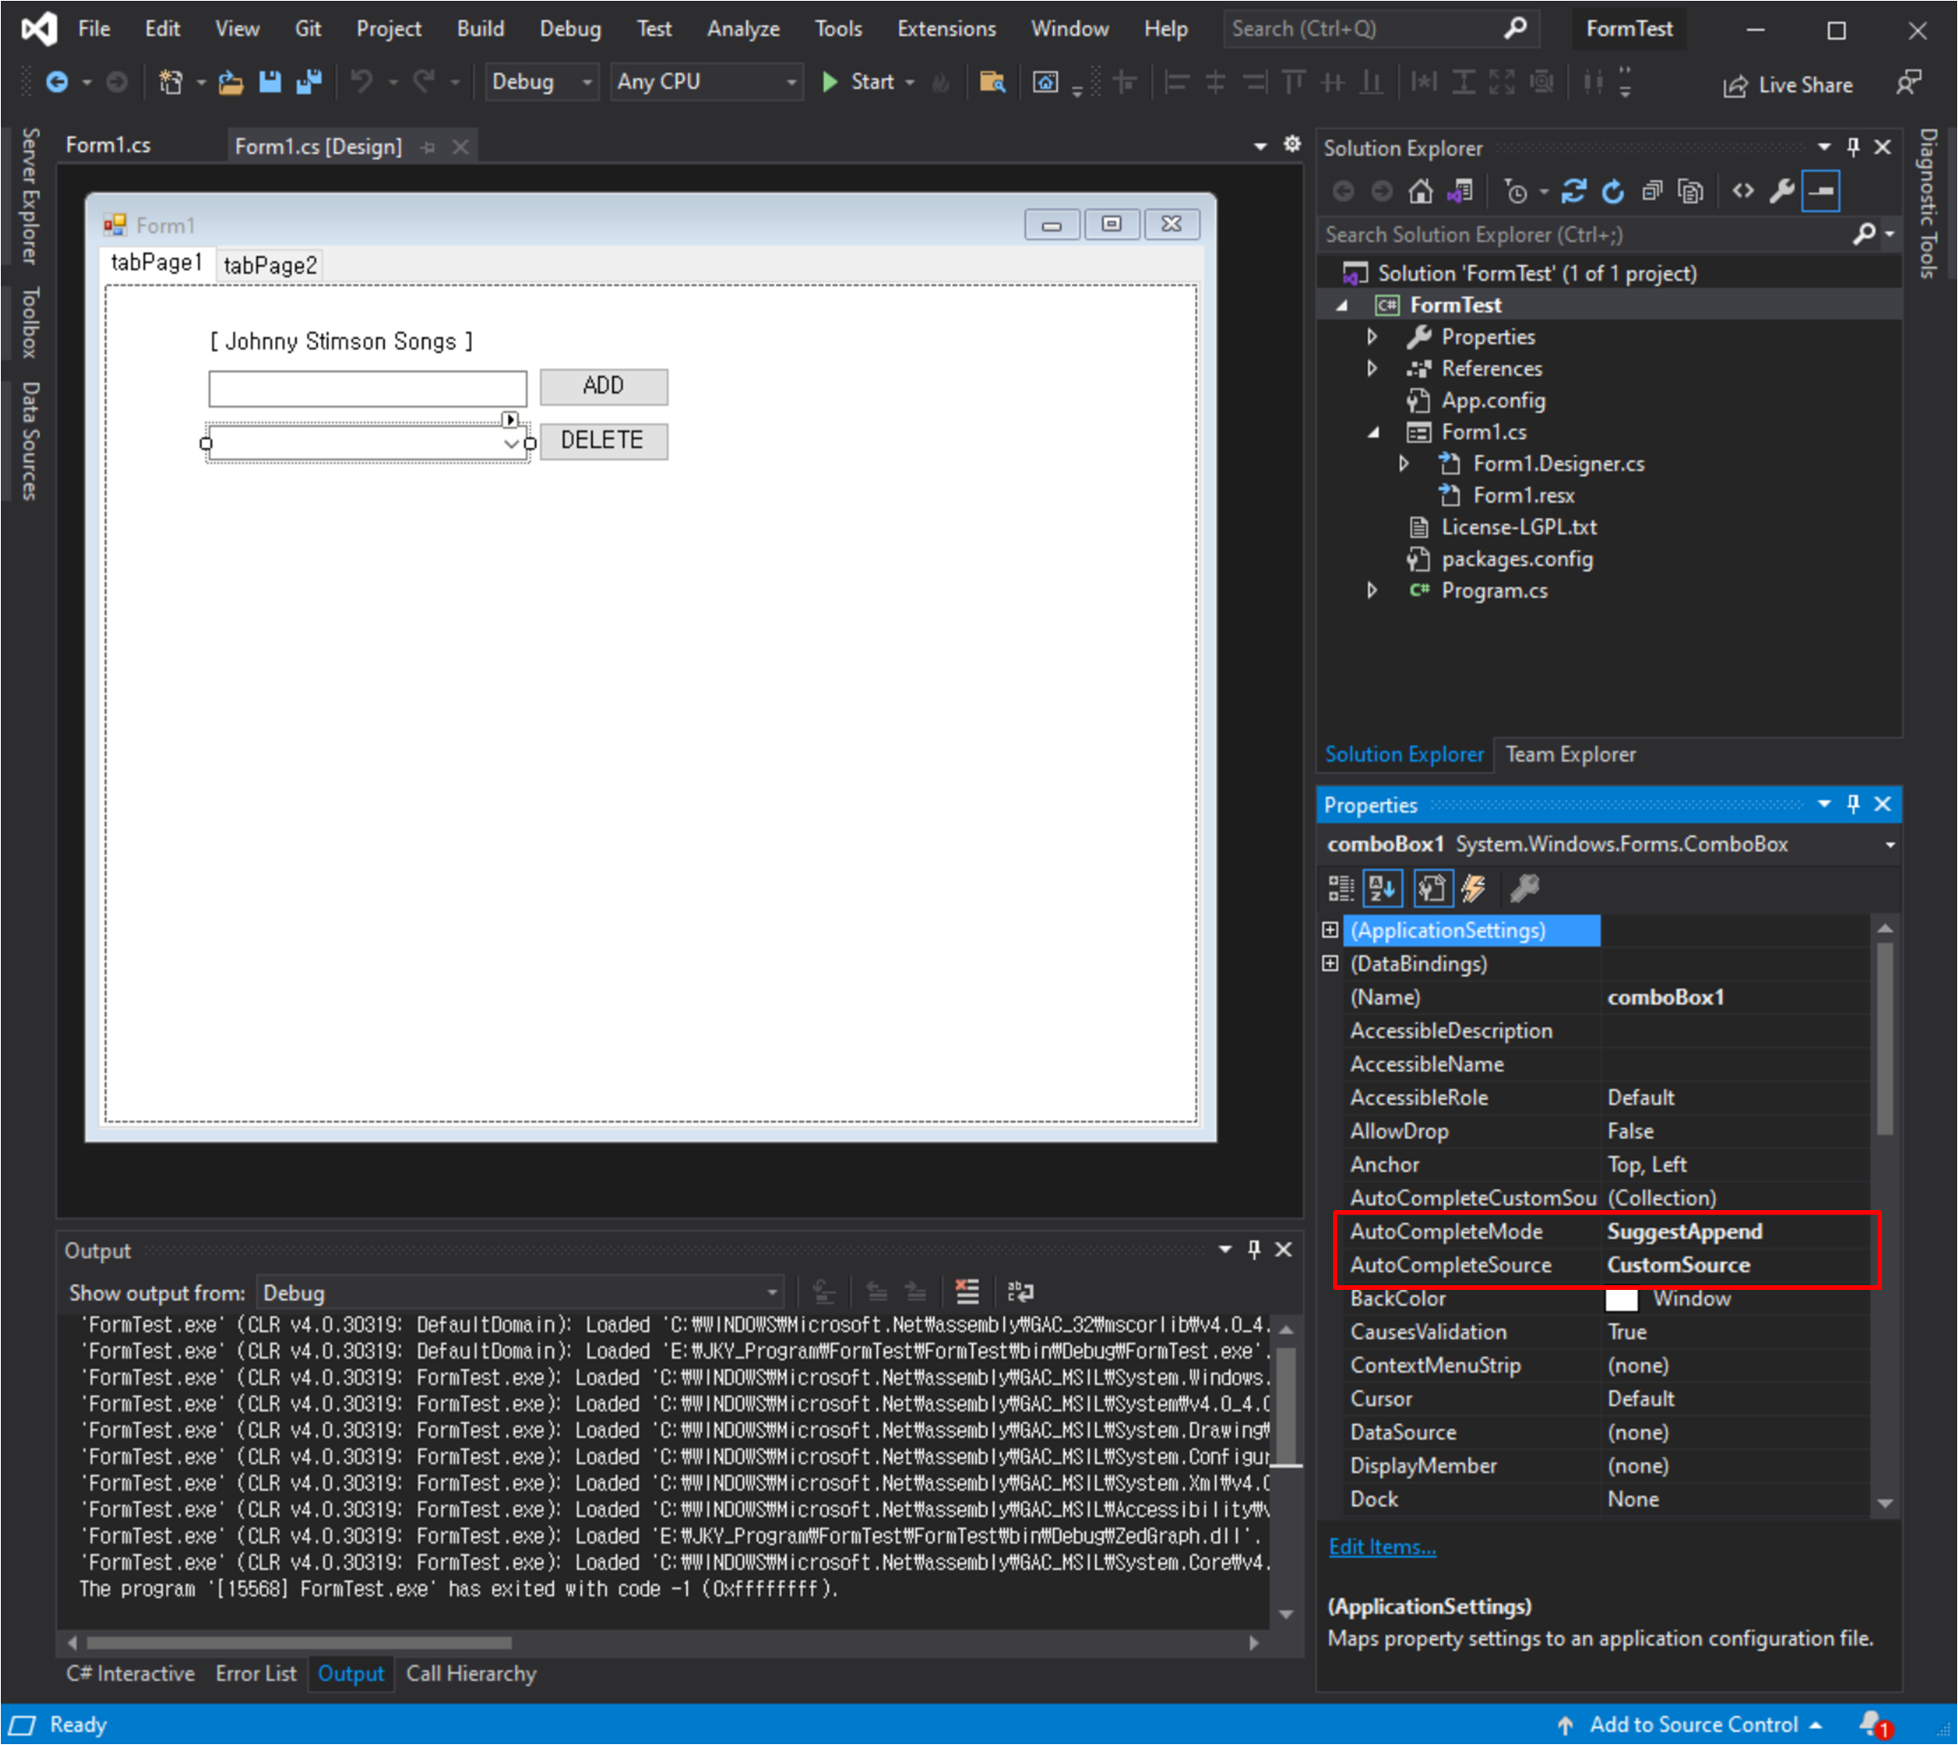Click the Edit Items link
The height and width of the screenshot is (1745, 1958).
coord(1382,1547)
